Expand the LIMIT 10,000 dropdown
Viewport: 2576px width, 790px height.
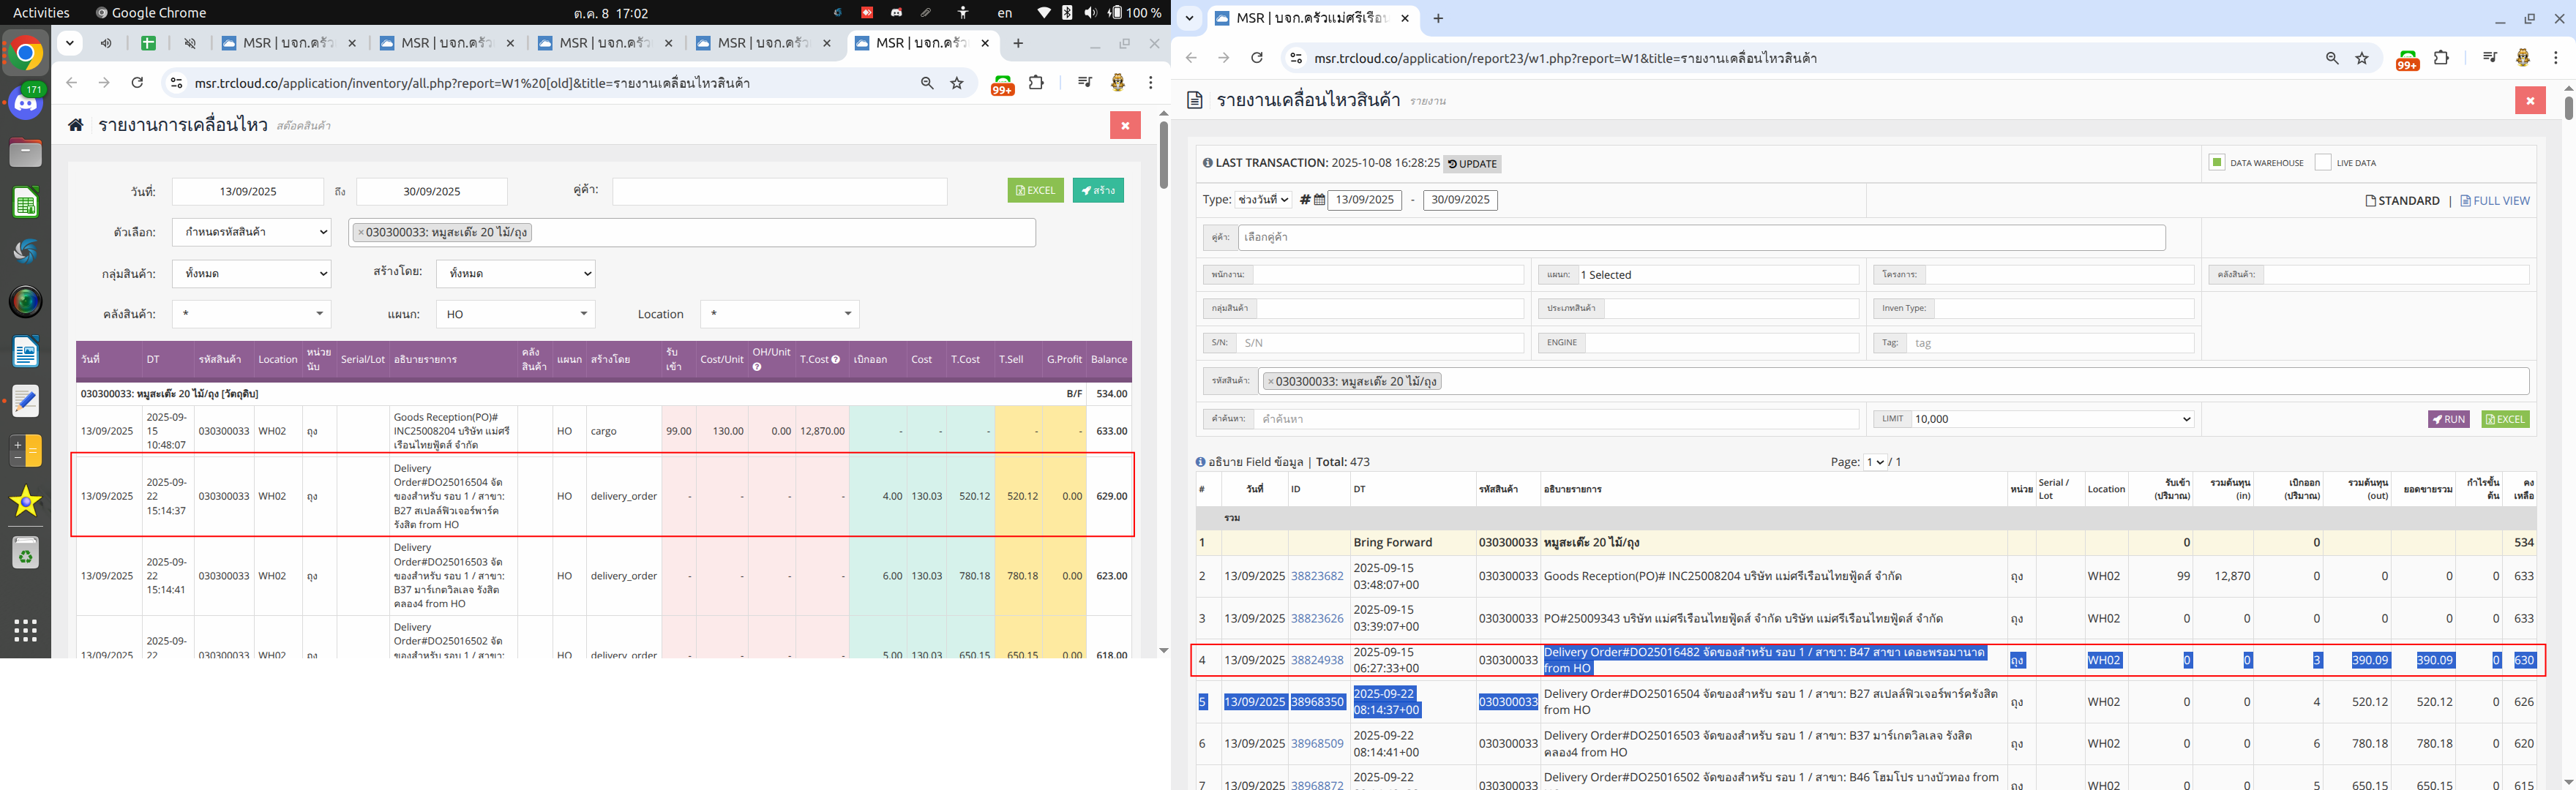(2050, 419)
